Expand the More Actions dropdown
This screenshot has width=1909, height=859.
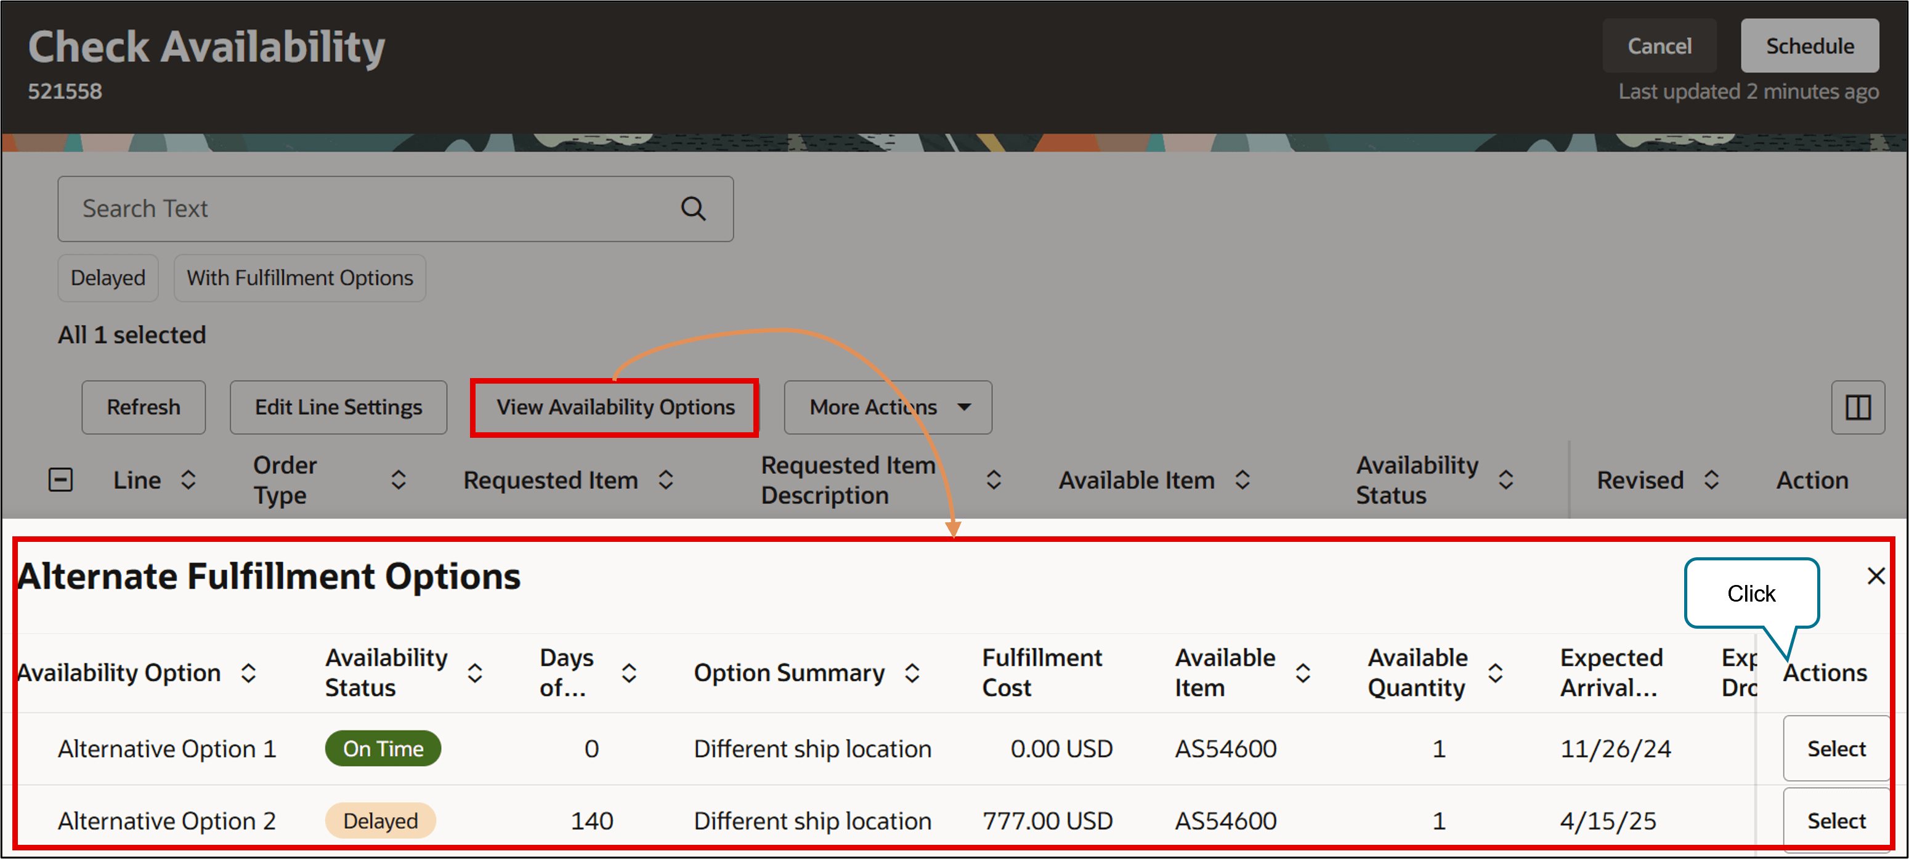click(x=888, y=407)
